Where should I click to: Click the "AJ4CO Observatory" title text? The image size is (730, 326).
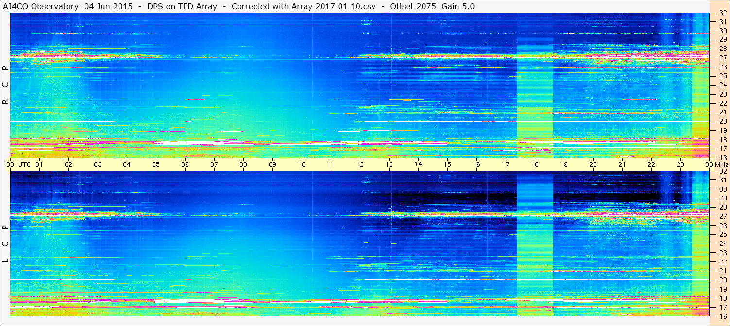[40, 6]
